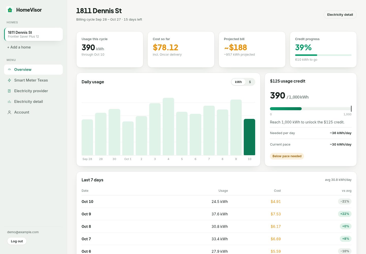Click the tallest bar for Oct 4
366x254 pixels.
(168, 126)
